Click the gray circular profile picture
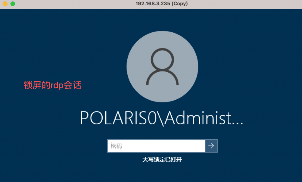The image size is (302, 182). point(163,67)
